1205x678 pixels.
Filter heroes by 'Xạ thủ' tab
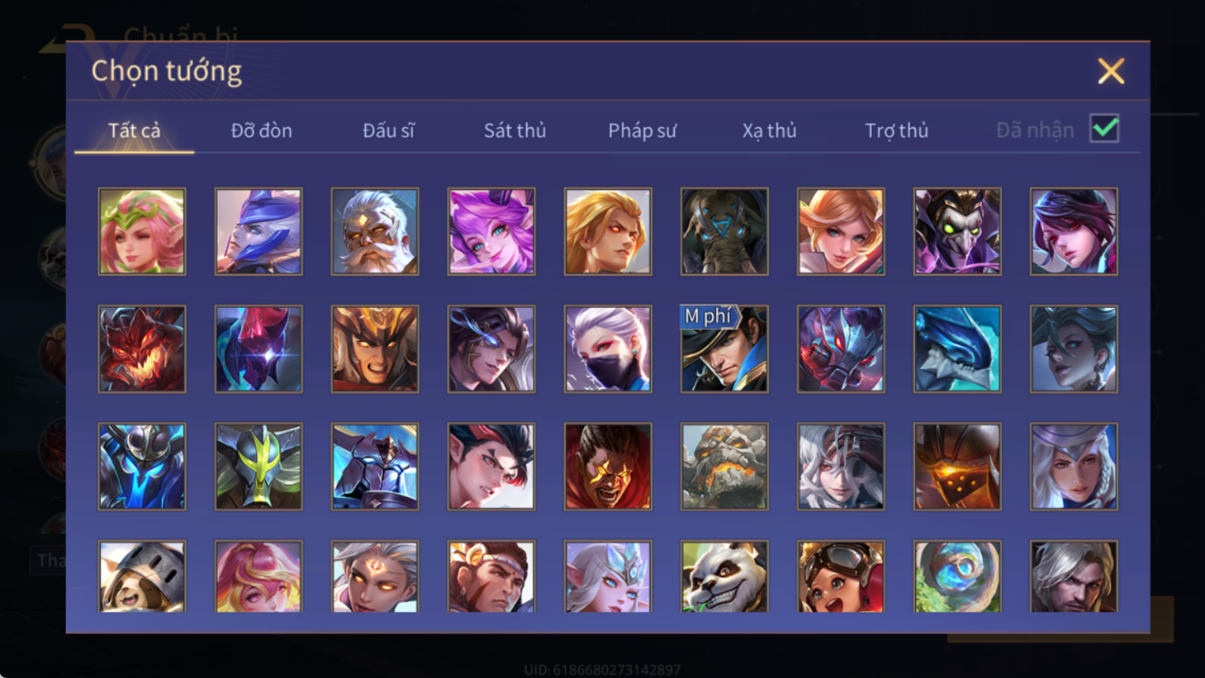(769, 131)
